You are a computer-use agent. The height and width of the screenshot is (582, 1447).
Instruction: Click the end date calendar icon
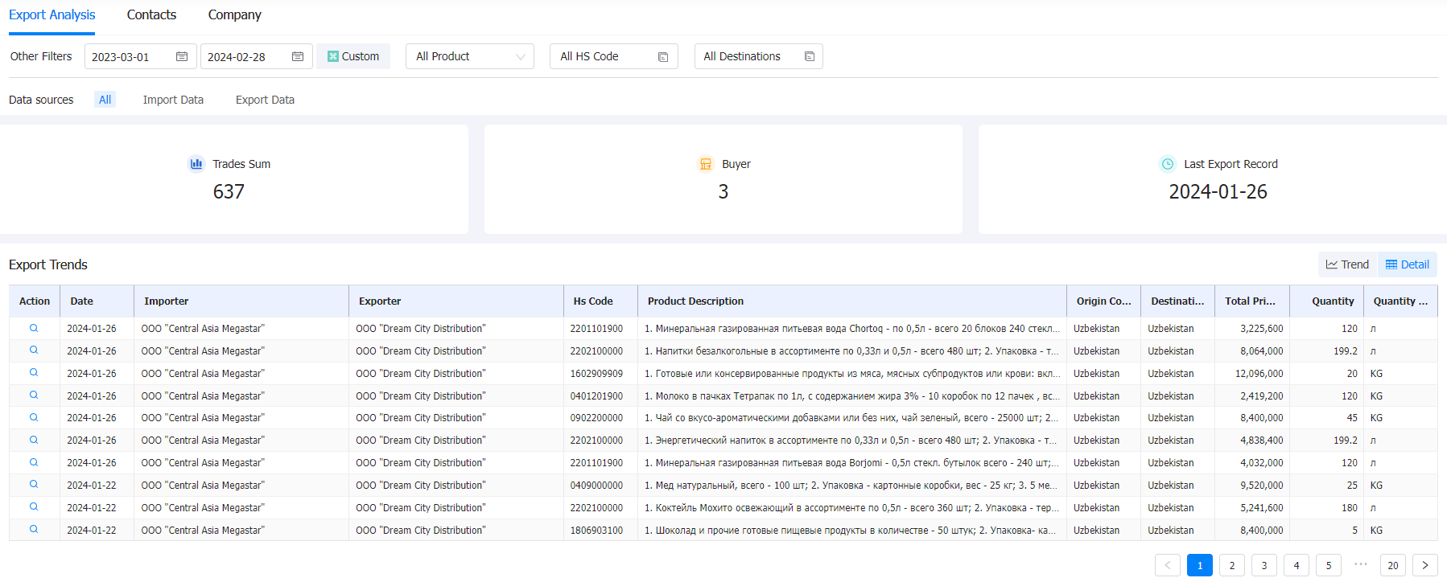[298, 56]
